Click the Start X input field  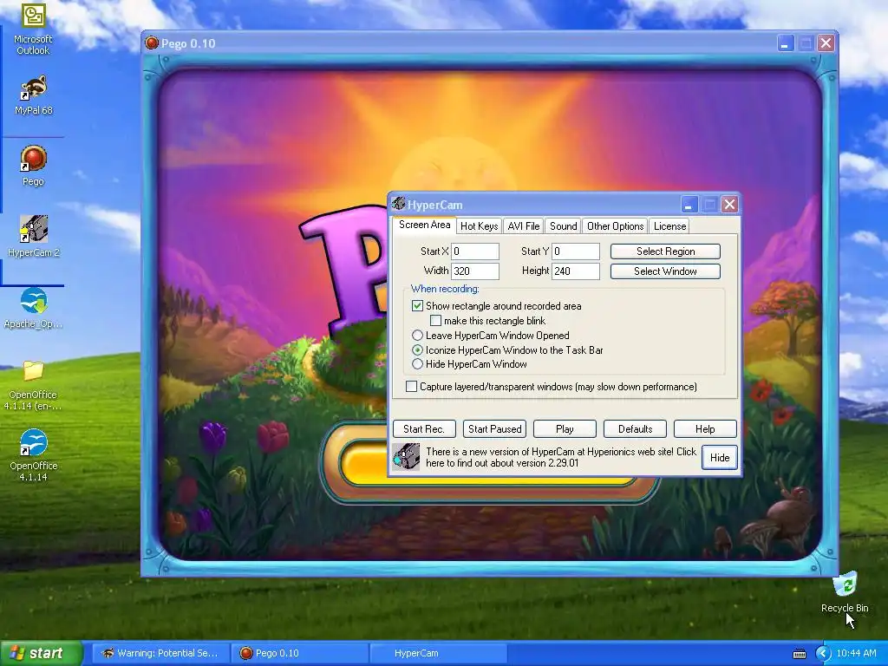click(x=475, y=251)
